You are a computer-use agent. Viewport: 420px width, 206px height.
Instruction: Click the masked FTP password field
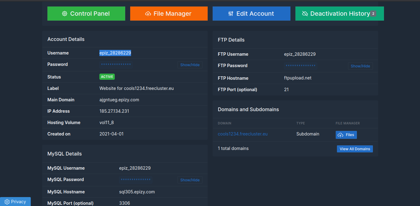point(301,66)
